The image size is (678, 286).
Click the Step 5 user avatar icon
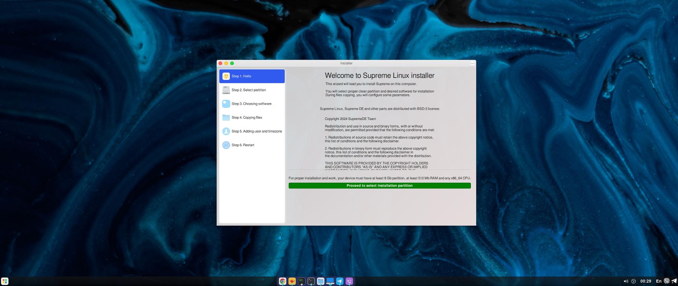click(x=226, y=131)
